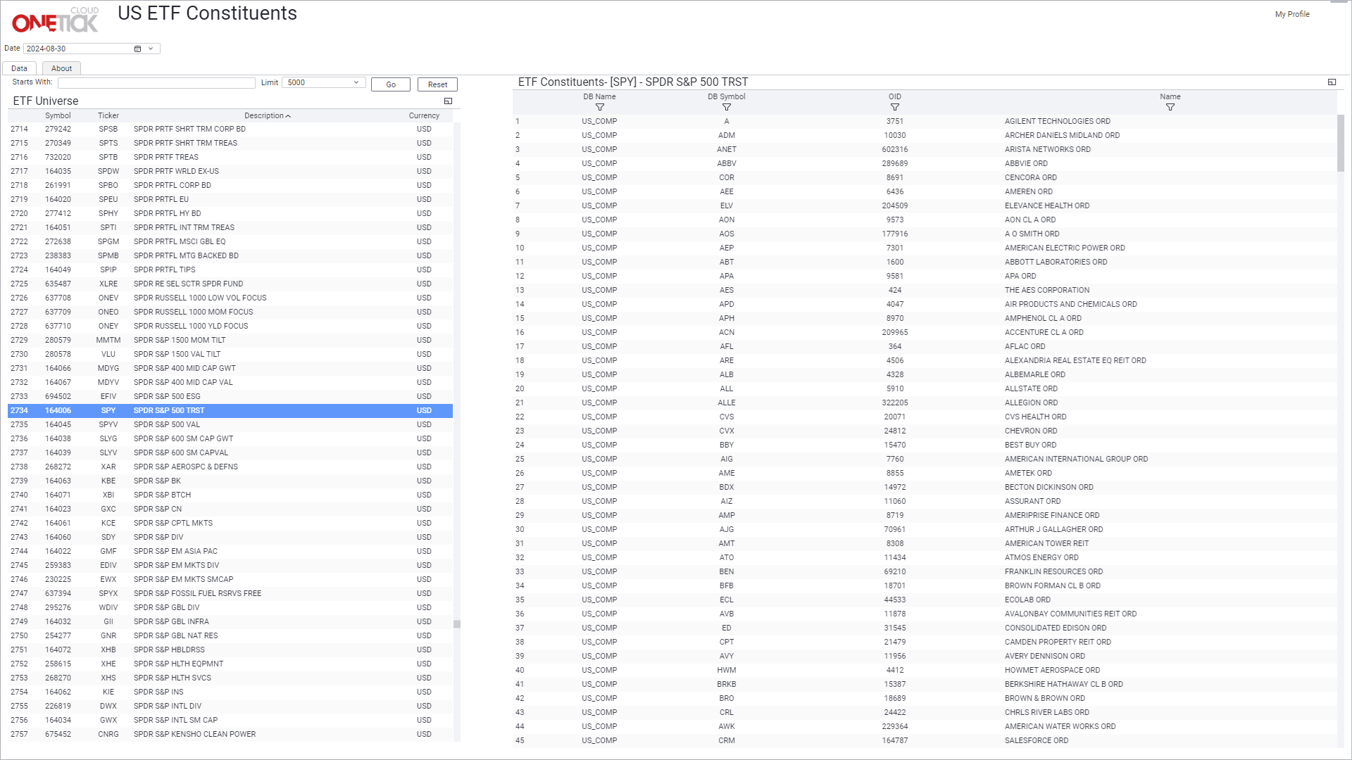Image resolution: width=1352 pixels, height=760 pixels.
Task: Open the DB Name column filter
Action: click(x=599, y=108)
